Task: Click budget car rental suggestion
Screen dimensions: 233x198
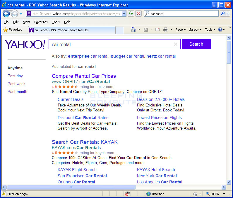Action: point(127,56)
